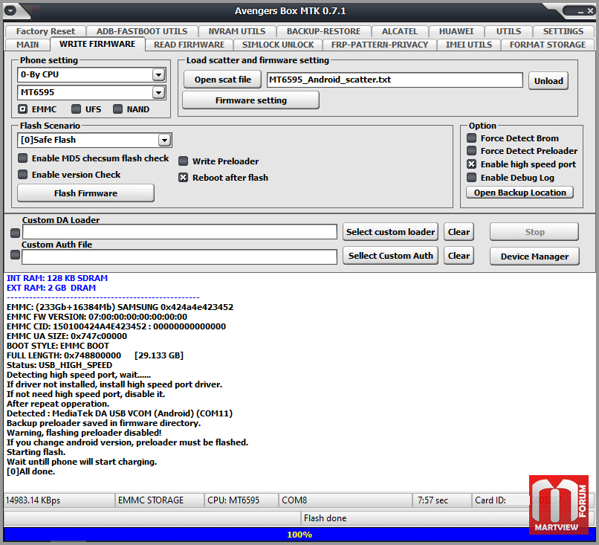Disable Enable high speed port option
Image resolution: width=599 pixels, height=545 pixels.
pos(472,164)
